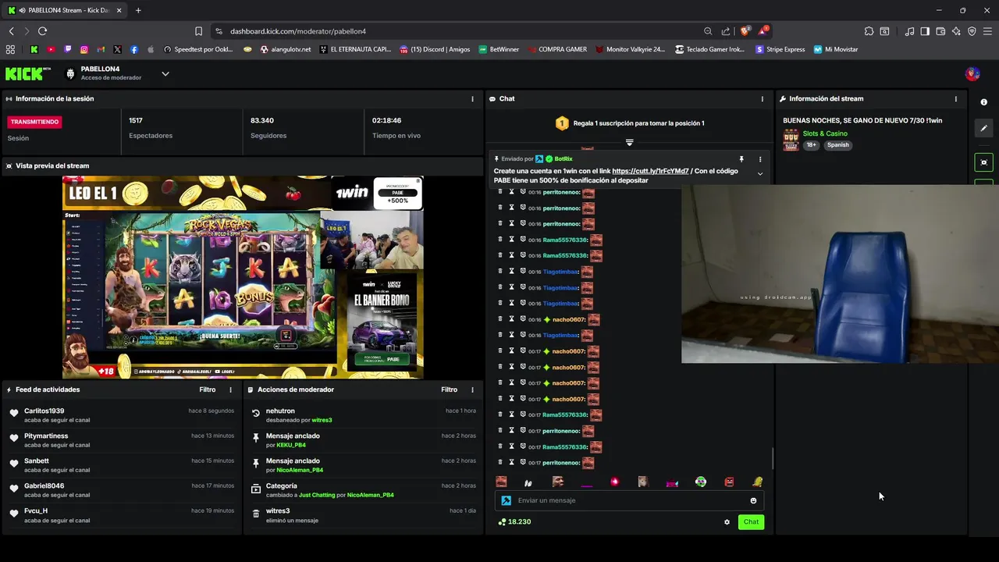Open Feed de actividades three-dot menu
Screen dimensions: 999x562
pyautogui.click(x=230, y=389)
